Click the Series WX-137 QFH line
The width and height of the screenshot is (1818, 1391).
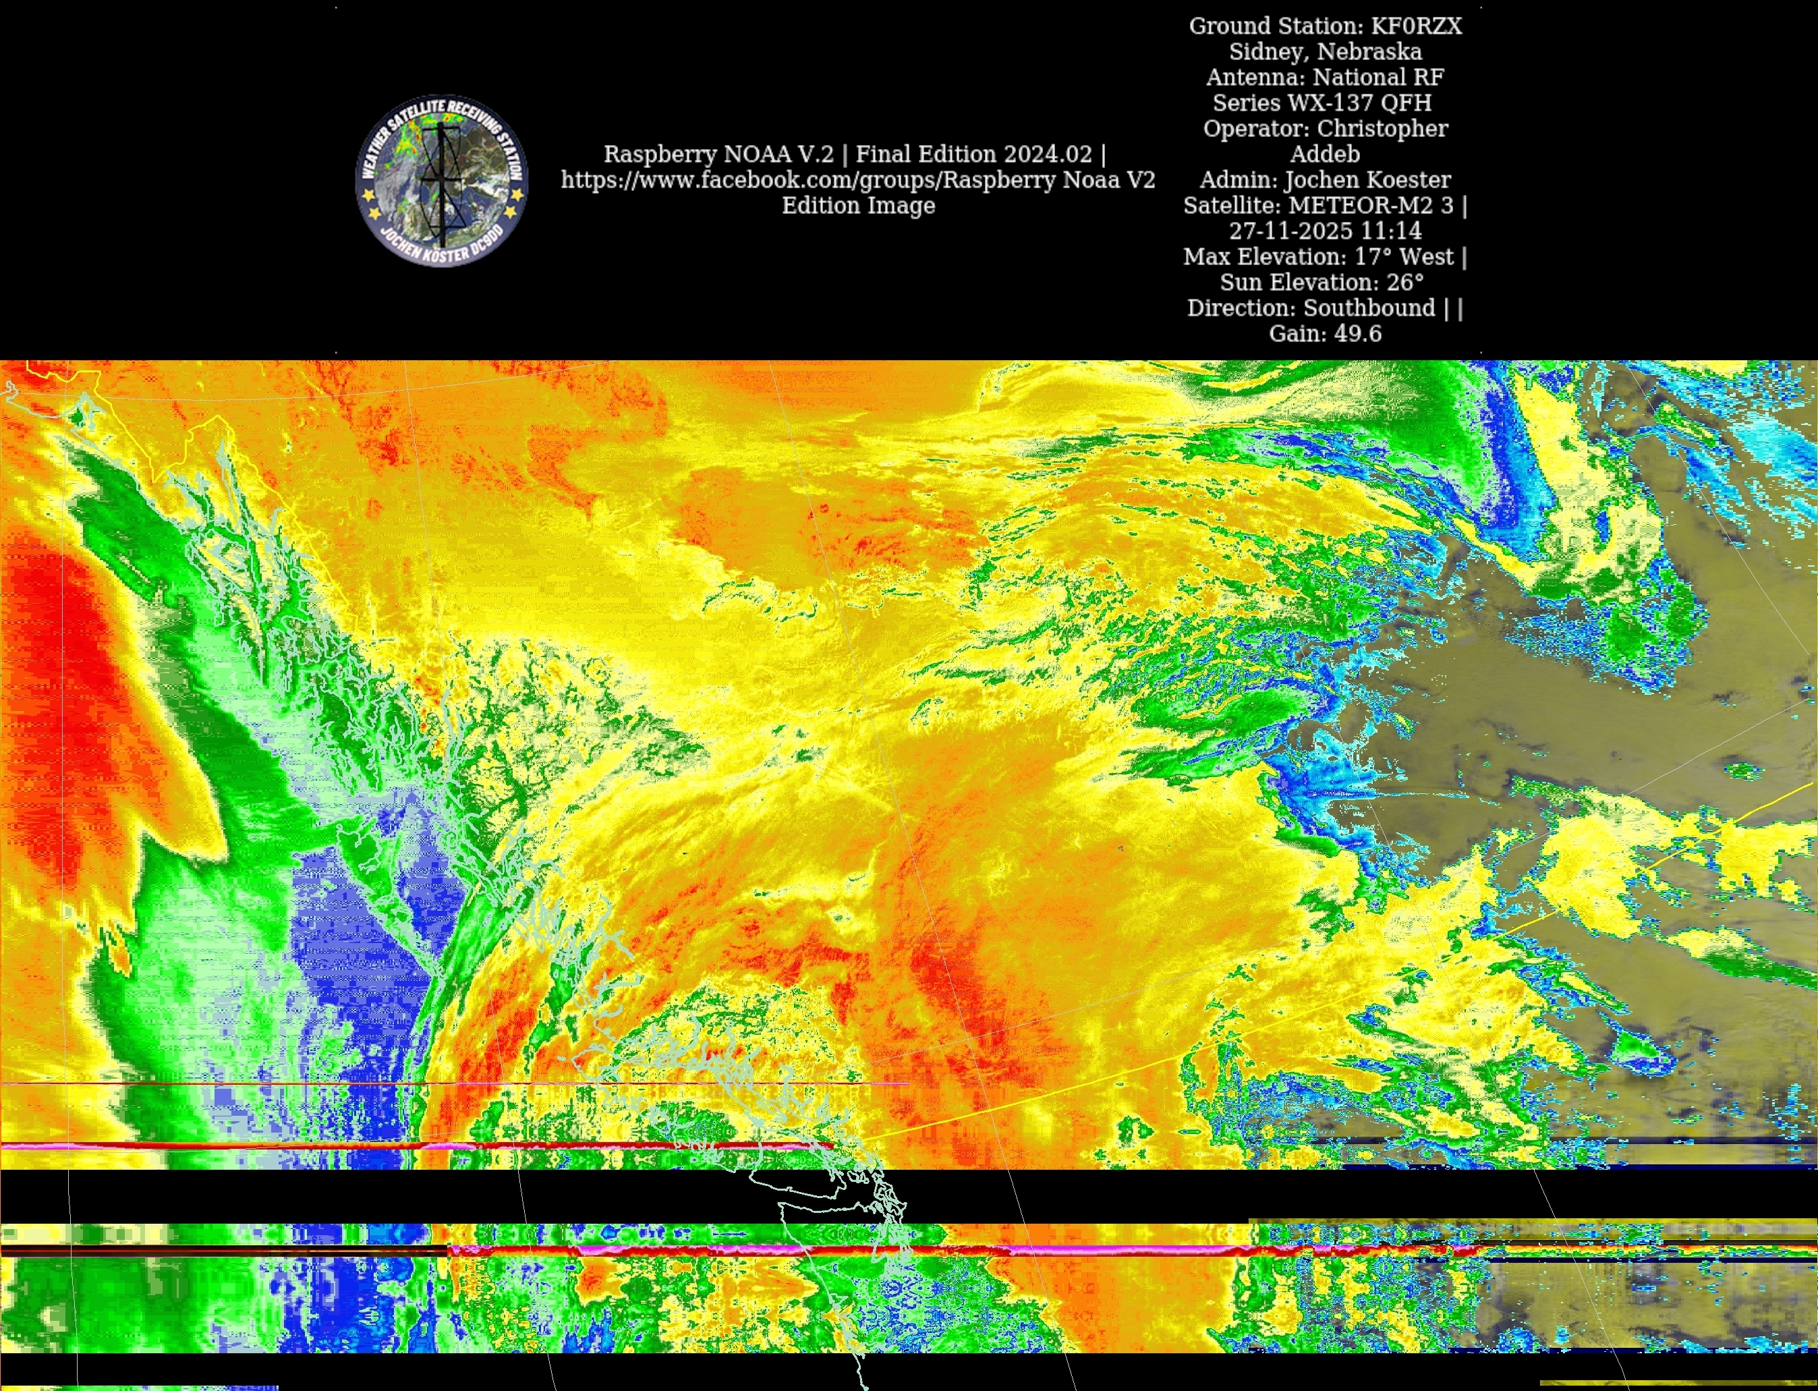pyautogui.click(x=1322, y=103)
